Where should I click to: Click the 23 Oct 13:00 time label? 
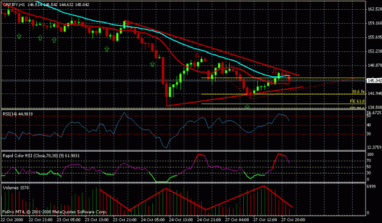click(97, 219)
